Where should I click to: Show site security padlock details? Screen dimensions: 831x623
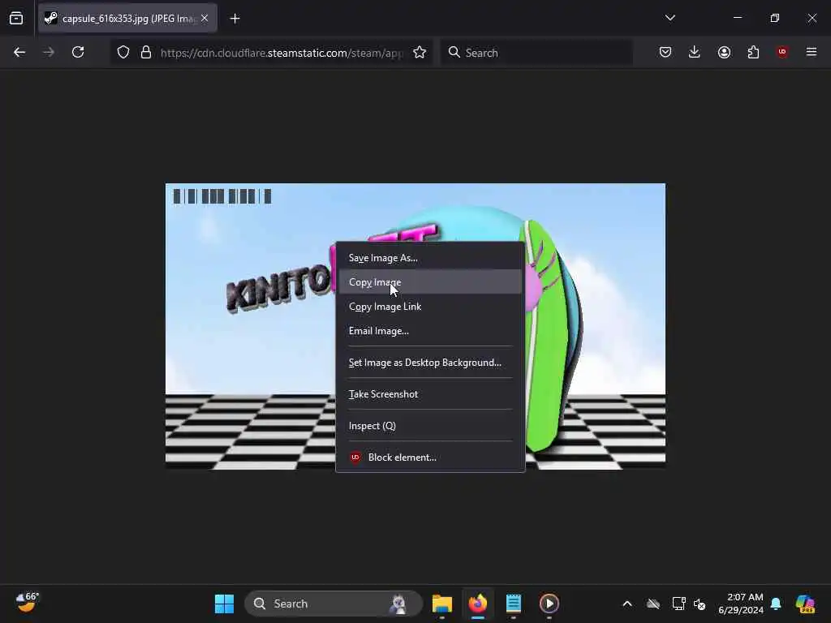pyautogui.click(x=146, y=53)
